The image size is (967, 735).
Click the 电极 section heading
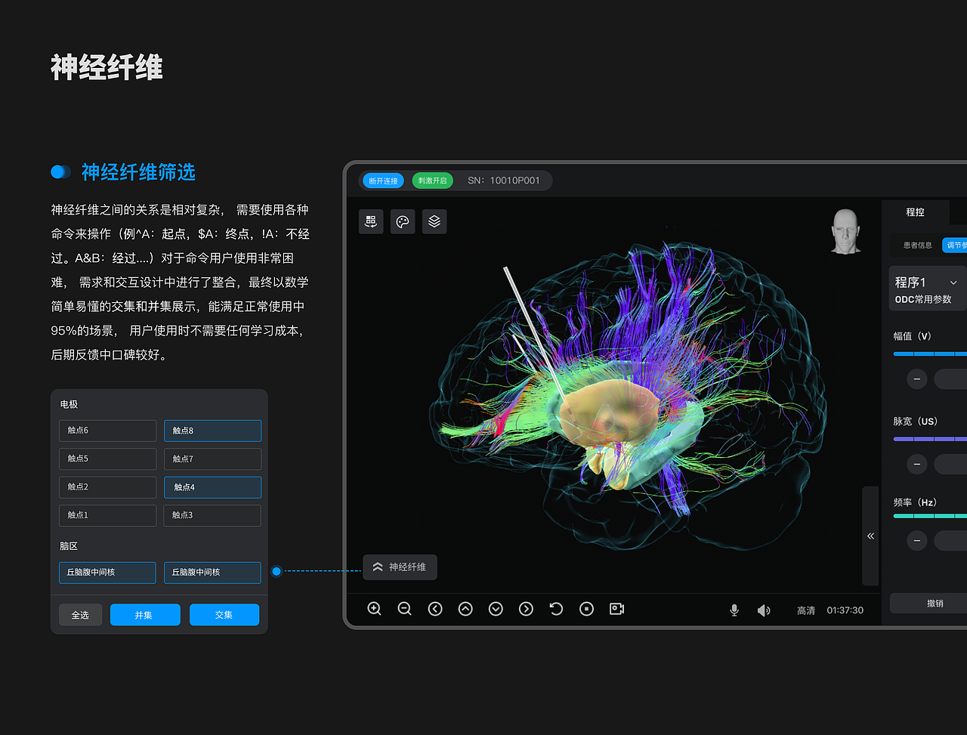click(69, 405)
